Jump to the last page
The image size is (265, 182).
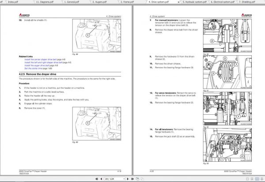click(132, 179)
